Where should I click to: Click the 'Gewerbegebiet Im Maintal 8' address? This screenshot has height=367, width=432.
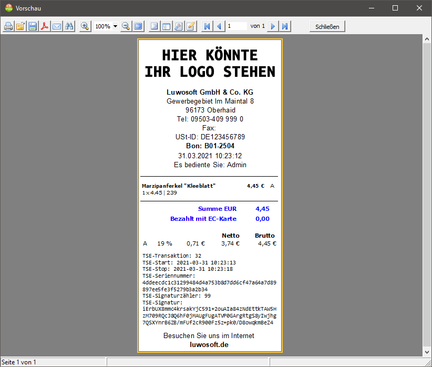pyautogui.click(x=210, y=101)
